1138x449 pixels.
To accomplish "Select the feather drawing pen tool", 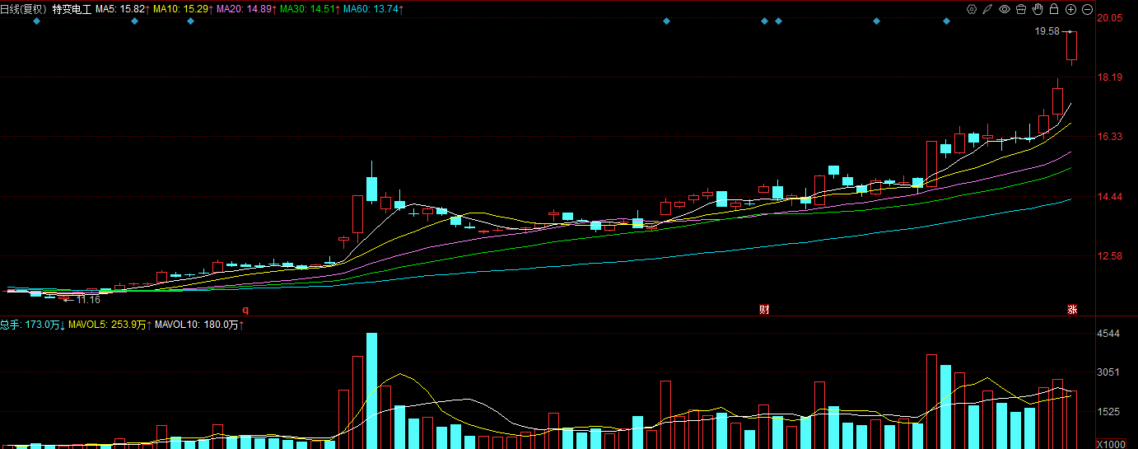I will (988, 9).
